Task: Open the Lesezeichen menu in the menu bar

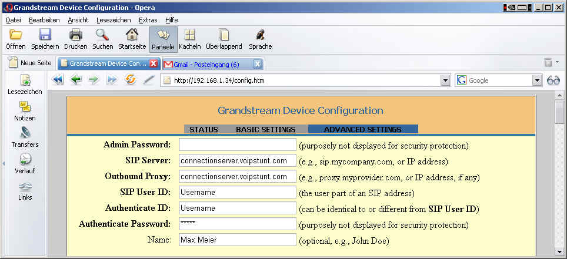Action: [x=114, y=20]
